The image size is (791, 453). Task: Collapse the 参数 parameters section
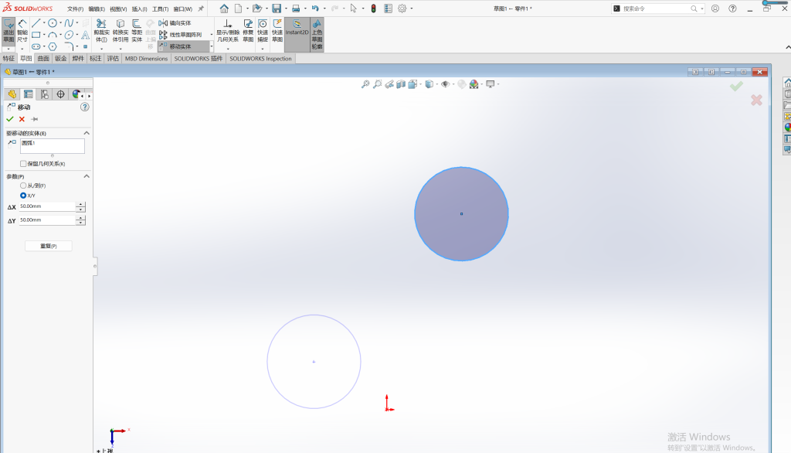click(87, 176)
